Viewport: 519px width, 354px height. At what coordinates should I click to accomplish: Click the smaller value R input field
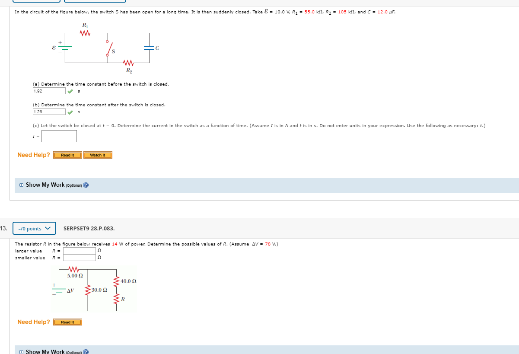pos(79,258)
